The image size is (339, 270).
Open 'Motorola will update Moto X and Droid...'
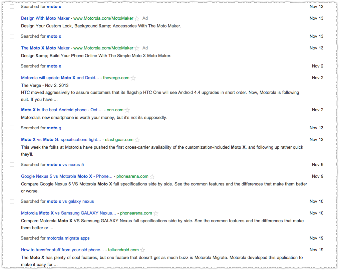(x=60, y=78)
